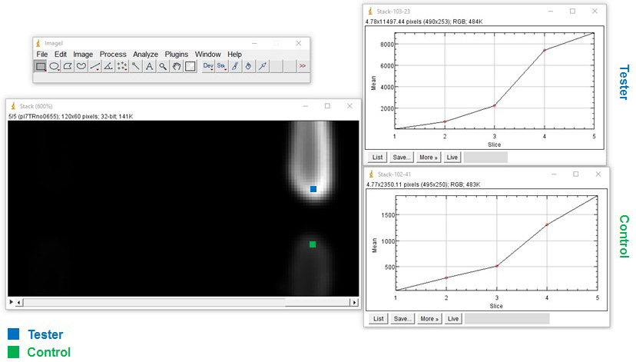Play the stack animation

[11, 302]
